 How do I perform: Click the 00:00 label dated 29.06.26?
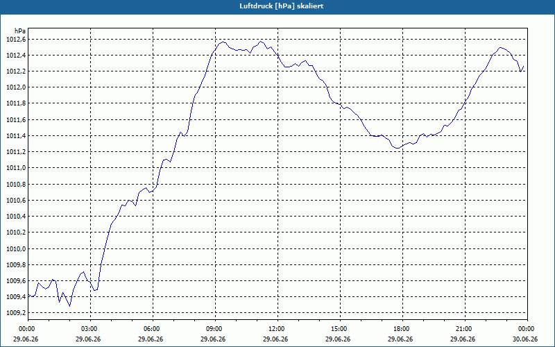tap(28, 329)
